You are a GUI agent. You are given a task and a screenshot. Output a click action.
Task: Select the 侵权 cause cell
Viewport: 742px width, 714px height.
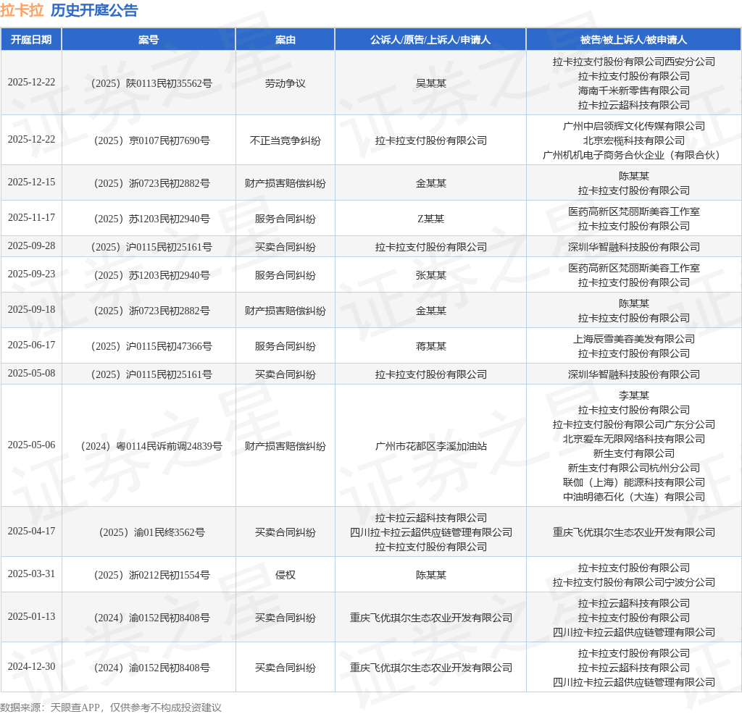coord(285,575)
